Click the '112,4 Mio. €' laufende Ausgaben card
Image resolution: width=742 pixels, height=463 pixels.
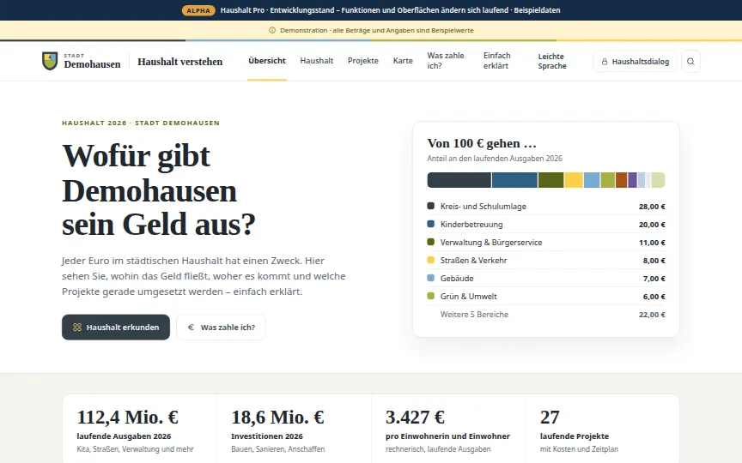point(140,429)
